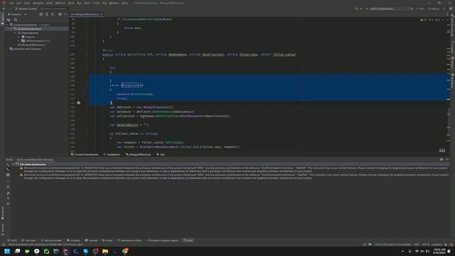Viewport: 455px width, 256px height.
Task: Open the Windows Start menu
Action: (7, 251)
